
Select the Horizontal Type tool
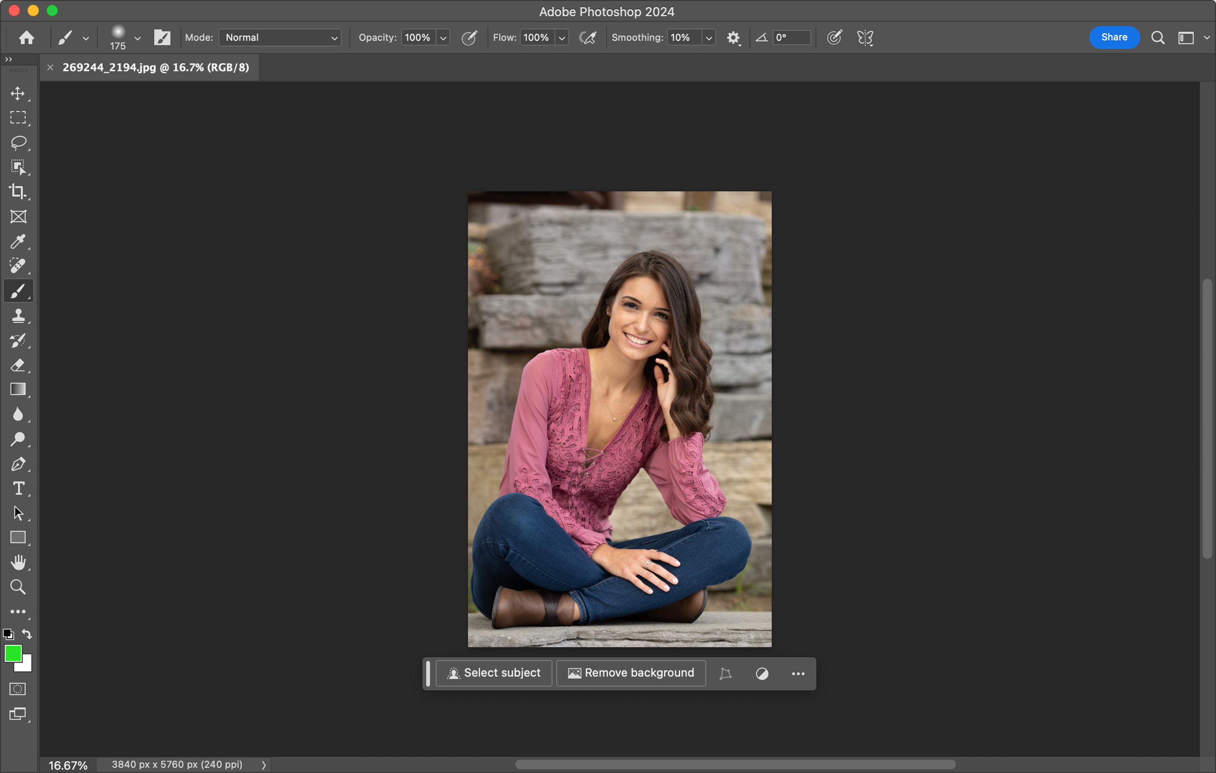pos(18,489)
